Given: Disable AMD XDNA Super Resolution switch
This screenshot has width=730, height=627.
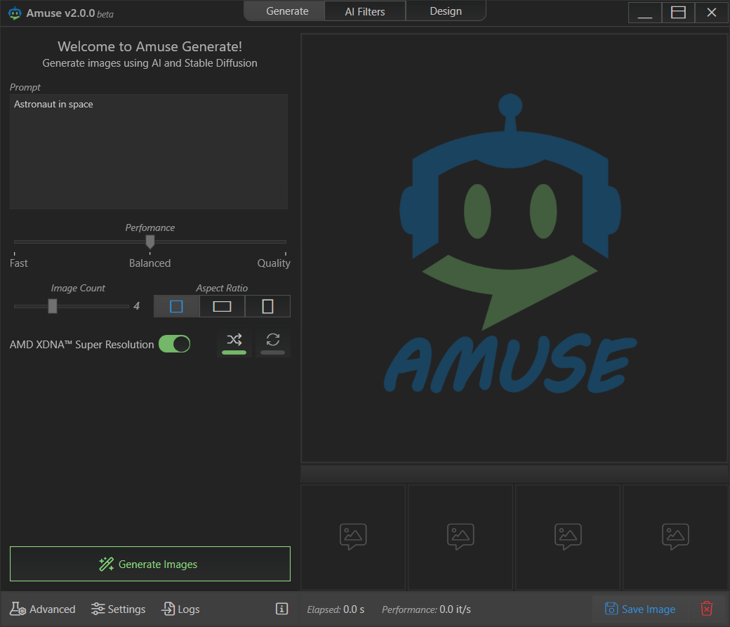Looking at the screenshot, I should 174,344.
